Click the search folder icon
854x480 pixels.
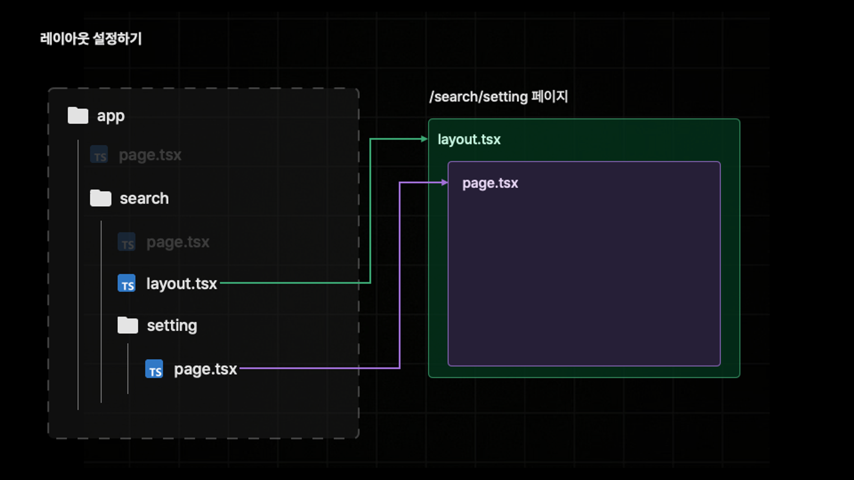pyautogui.click(x=100, y=198)
